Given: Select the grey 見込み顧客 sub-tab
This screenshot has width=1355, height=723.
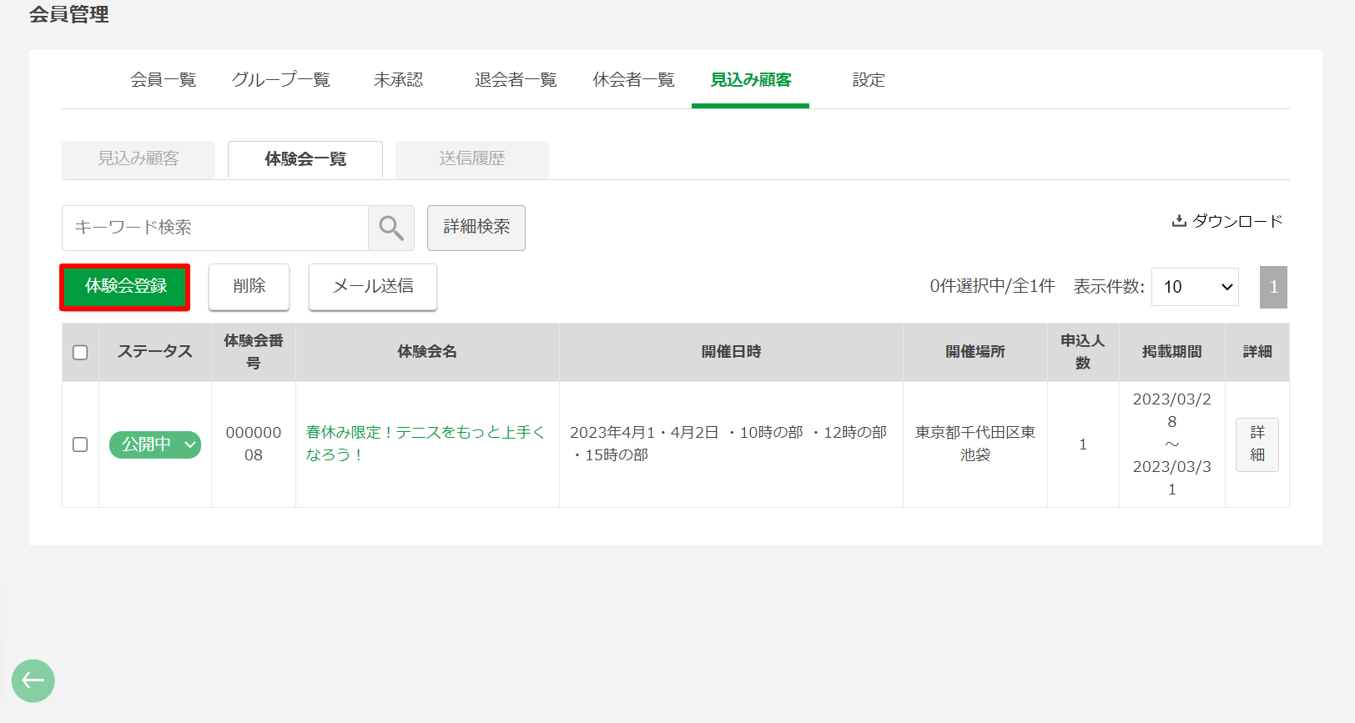Looking at the screenshot, I should pyautogui.click(x=139, y=159).
